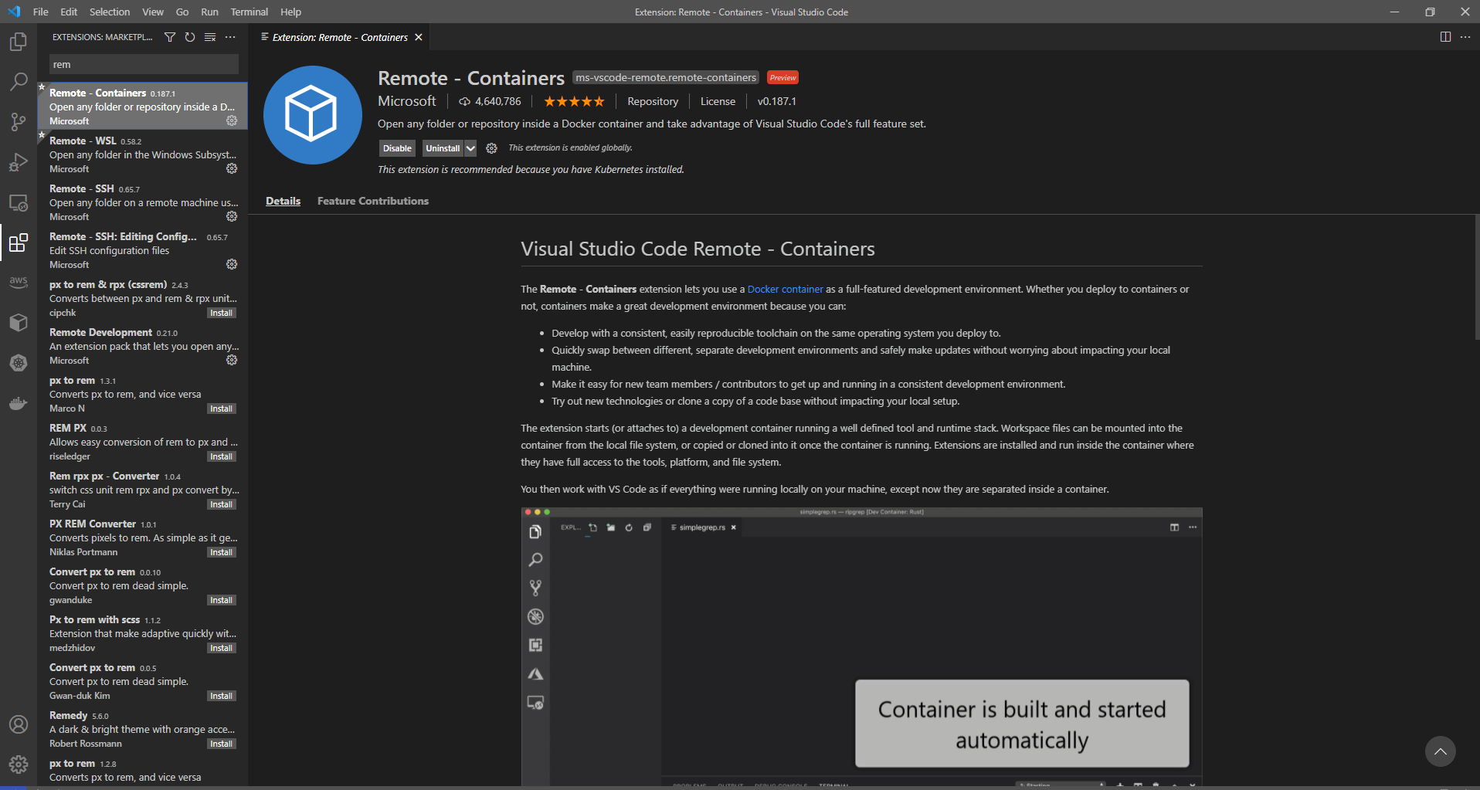Refresh the extensions list
Screen dimensions: 1480x790
click(x=190, y=36)
